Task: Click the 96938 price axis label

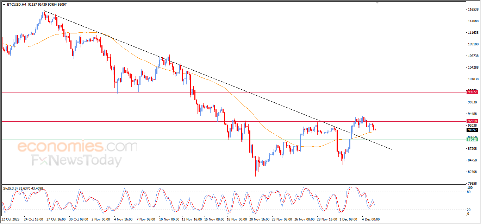Action: [x=473, y=102]
